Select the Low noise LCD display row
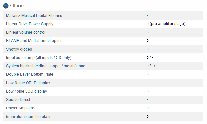 point(103,91)
